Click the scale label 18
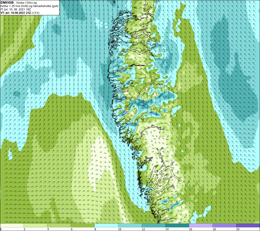 pyautogui.click(x=214, y=229)
